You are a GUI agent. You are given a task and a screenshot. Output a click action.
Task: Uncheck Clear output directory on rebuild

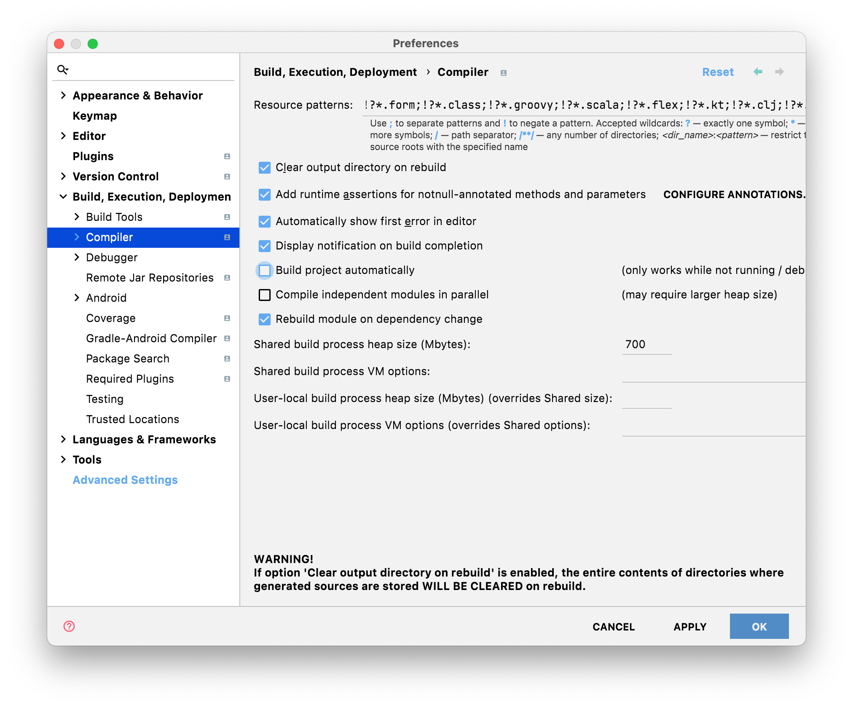click(265, 167)
